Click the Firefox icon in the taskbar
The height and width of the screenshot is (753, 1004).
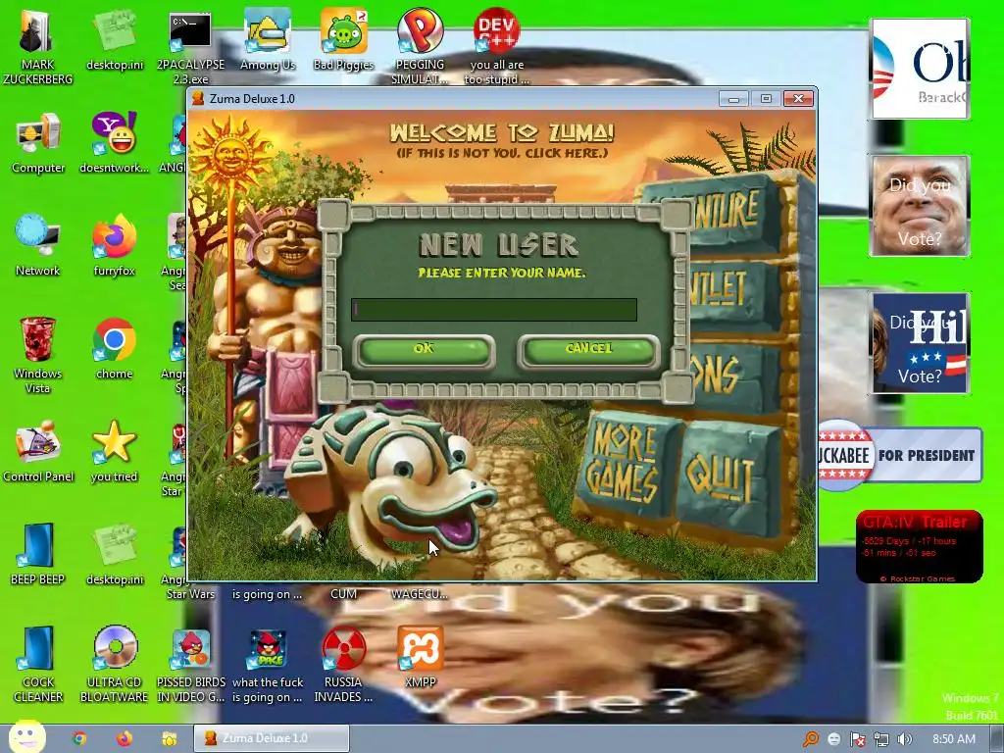[x=125, y=739]
